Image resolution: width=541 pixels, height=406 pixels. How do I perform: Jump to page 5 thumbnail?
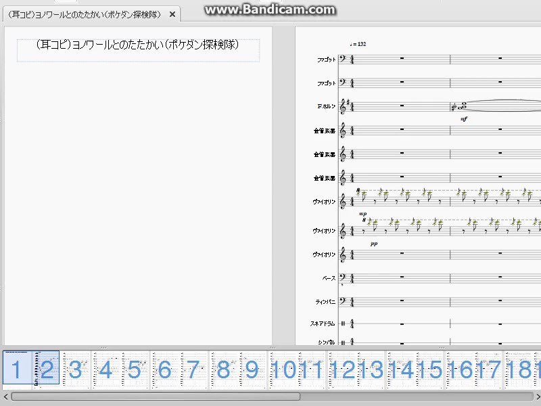click(x=135, y=369)
